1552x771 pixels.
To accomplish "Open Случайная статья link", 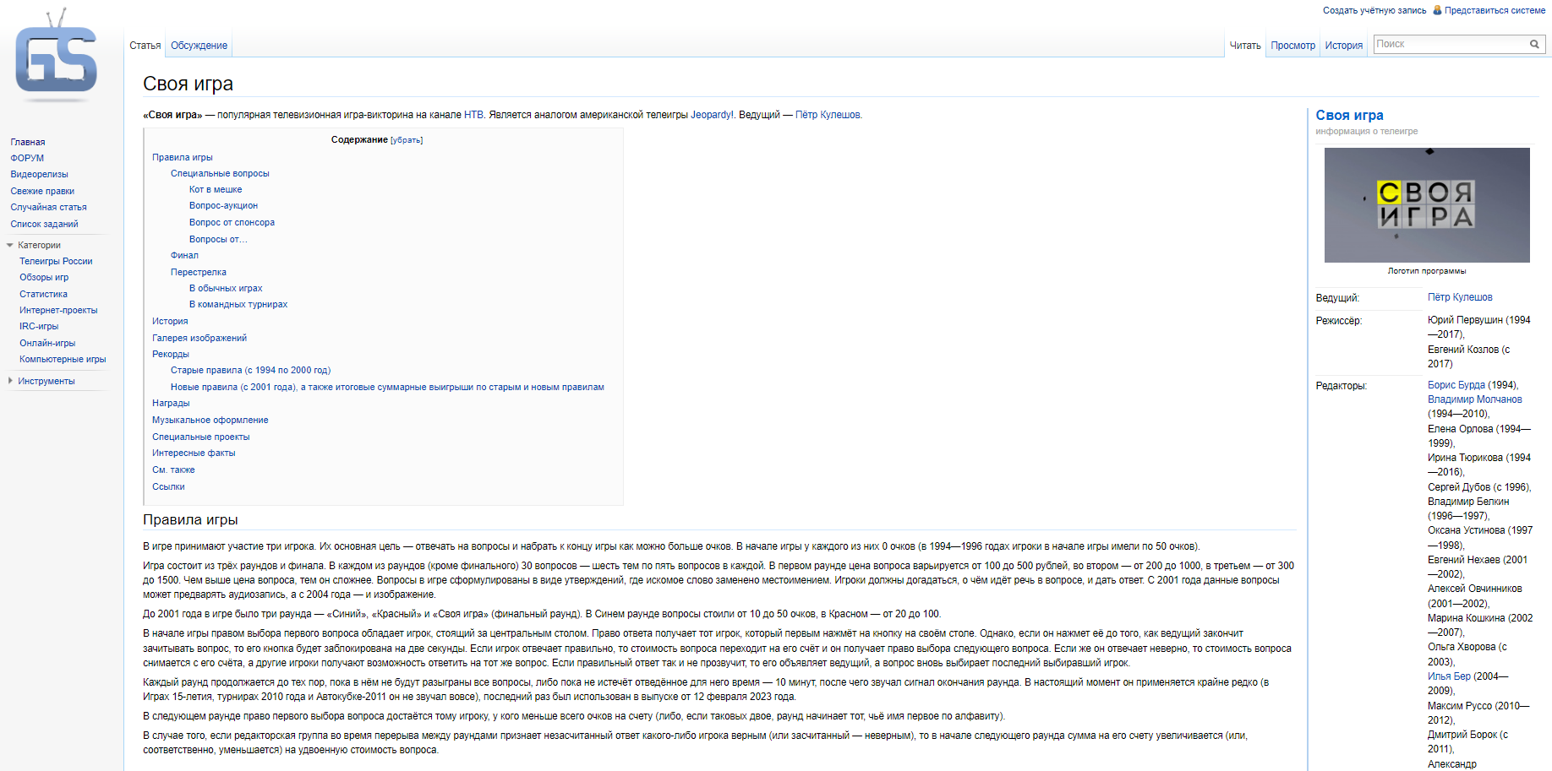I will click(48, 207).
